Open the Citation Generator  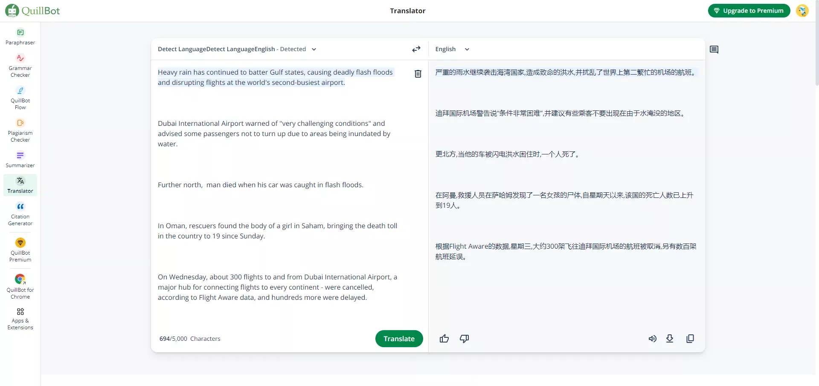point(20,214)
